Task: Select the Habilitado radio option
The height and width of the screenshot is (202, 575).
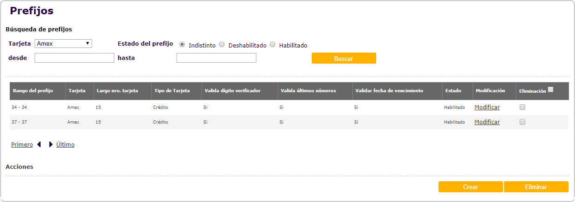Action: pos(273,45)
